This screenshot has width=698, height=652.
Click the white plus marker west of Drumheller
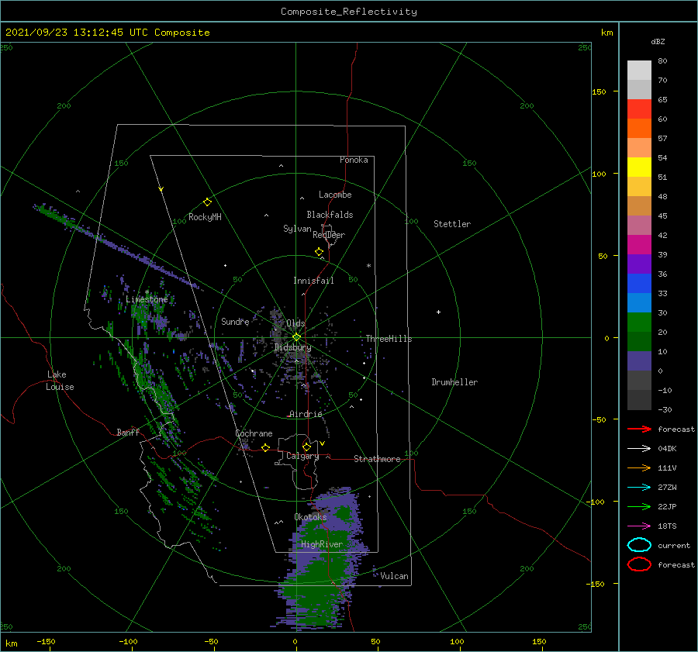pos(438,312)
